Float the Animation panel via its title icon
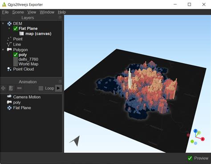The height and width of the screenshot is (164, 211). [60, 81]
